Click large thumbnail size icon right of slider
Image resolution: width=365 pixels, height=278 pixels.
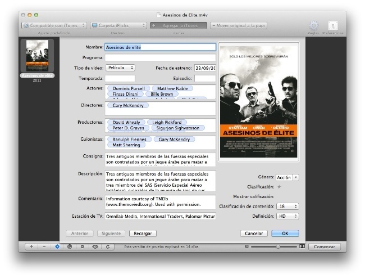pos(302,246)
